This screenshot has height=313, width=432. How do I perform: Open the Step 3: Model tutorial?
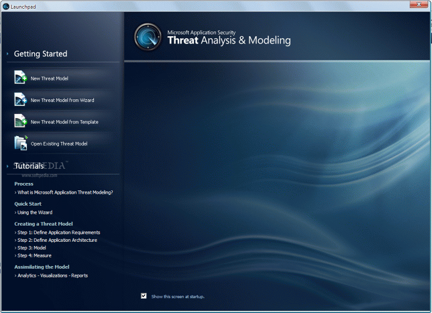click(x=32, y=248)
